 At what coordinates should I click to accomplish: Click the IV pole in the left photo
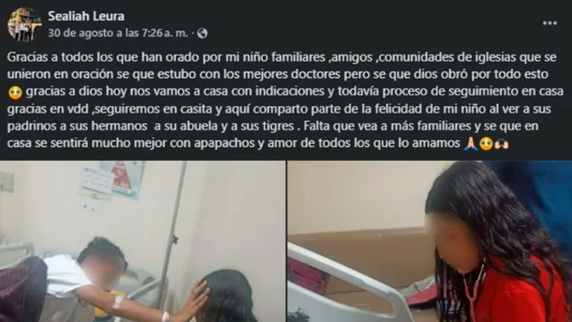[x=173, y=233]
